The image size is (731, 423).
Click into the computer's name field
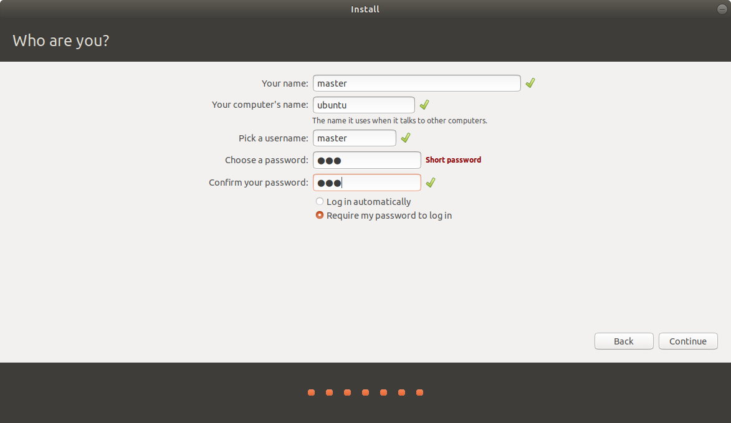[364, 105]
